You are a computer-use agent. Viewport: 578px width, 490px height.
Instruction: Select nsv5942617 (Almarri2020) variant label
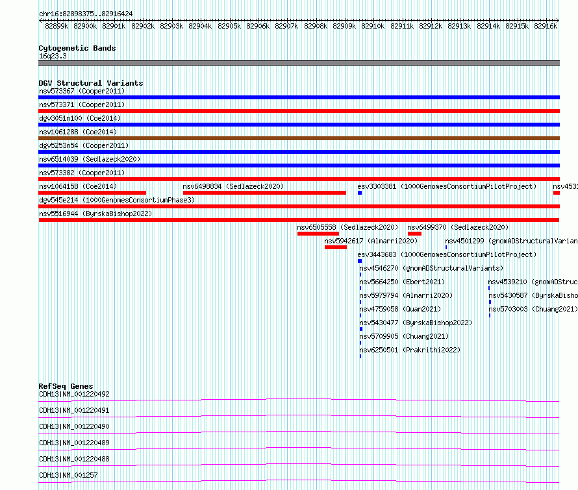click(x=371, y=241)
